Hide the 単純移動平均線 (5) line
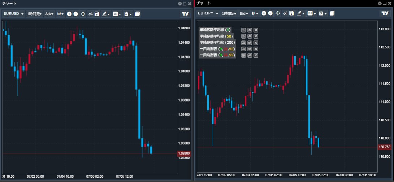The image size is (394, 182). (x=250, y=30)
